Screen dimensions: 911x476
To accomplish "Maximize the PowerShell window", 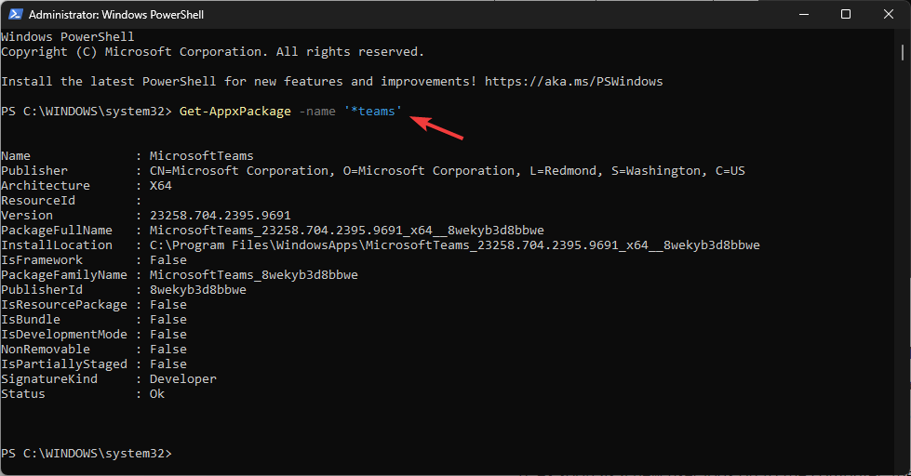I will click(x=846, y=14).
